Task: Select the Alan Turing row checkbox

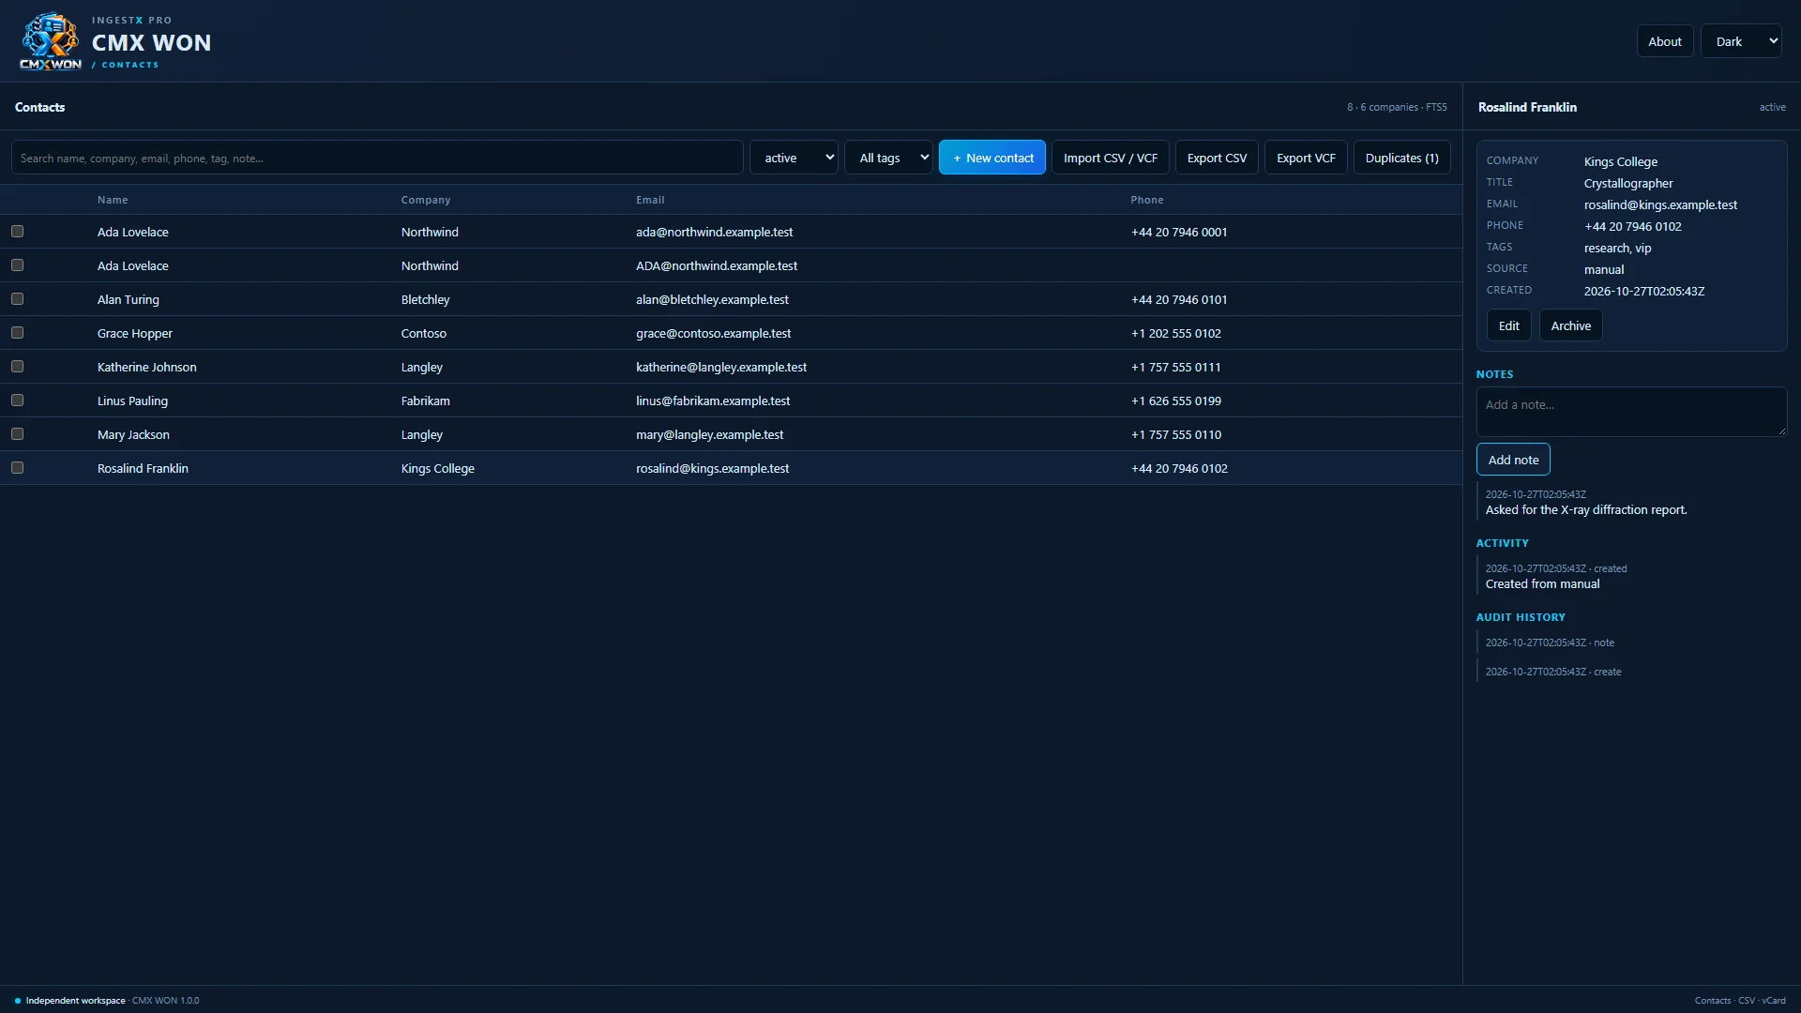Action: coord(17,299)
